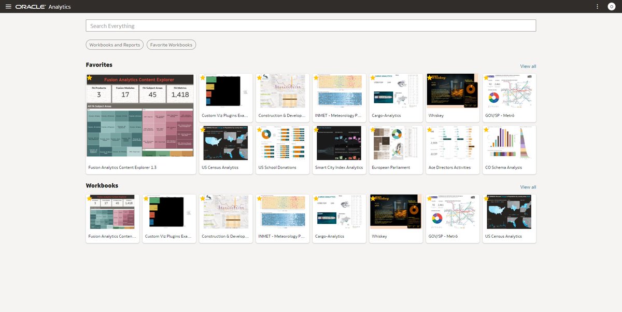Open the user profile avatar
Screen dimensions: 622x312
point(611,7)
